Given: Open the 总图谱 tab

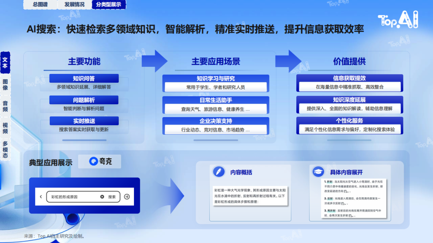Looking at the screenshot, I should coord(40,4).
